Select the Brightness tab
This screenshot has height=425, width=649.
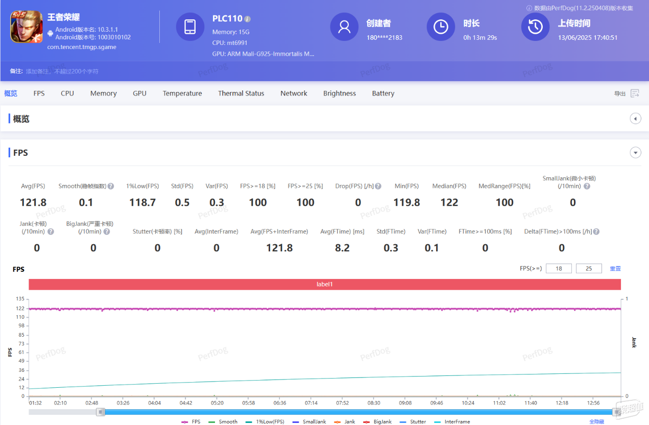pyautogui.click(x=340, y=93)
